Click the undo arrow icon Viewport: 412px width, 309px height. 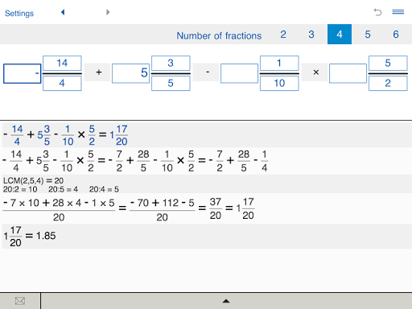(377, 12)
